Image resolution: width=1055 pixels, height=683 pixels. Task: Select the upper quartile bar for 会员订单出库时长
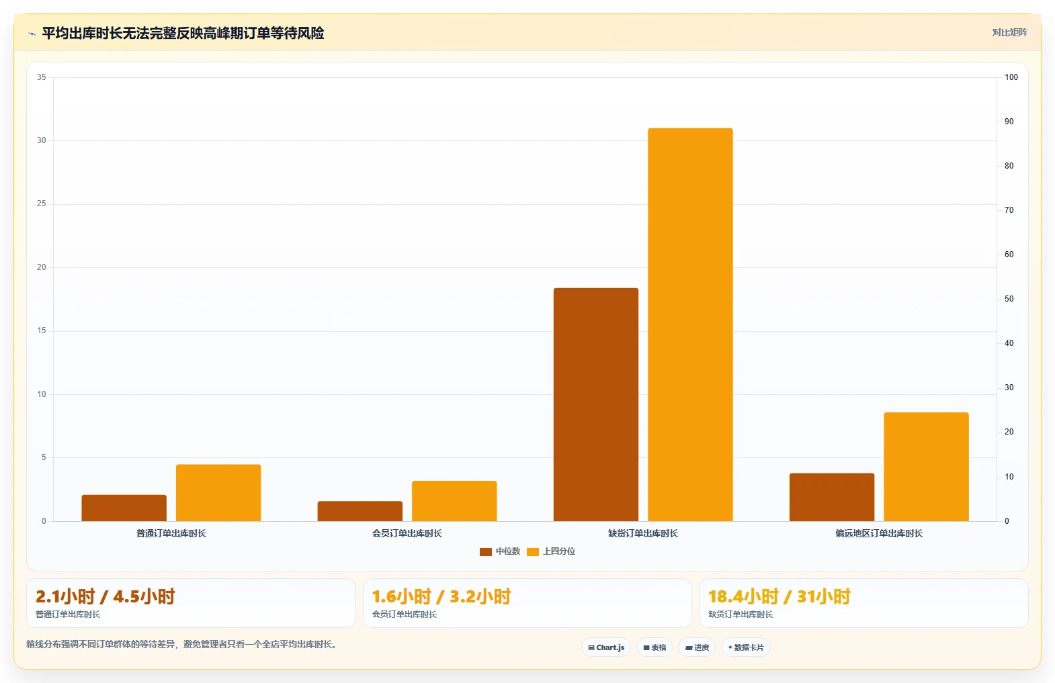pos(454,501)
